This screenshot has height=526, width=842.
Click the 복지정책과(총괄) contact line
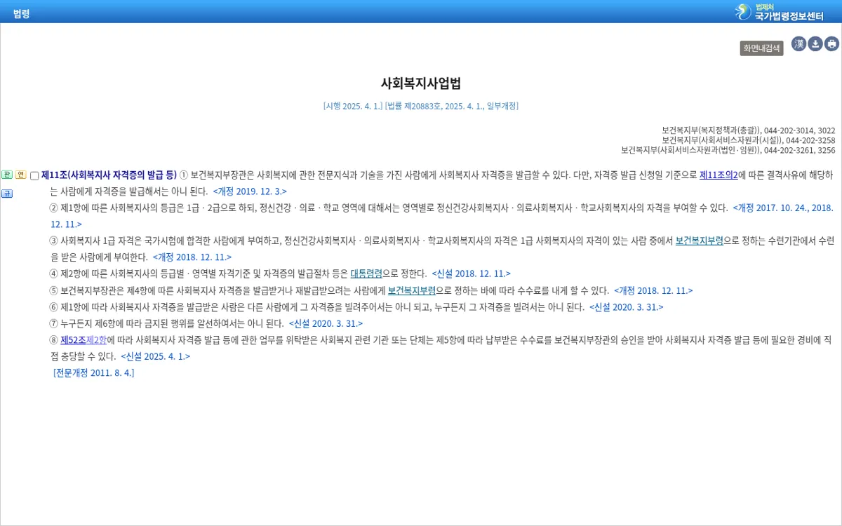748,130
